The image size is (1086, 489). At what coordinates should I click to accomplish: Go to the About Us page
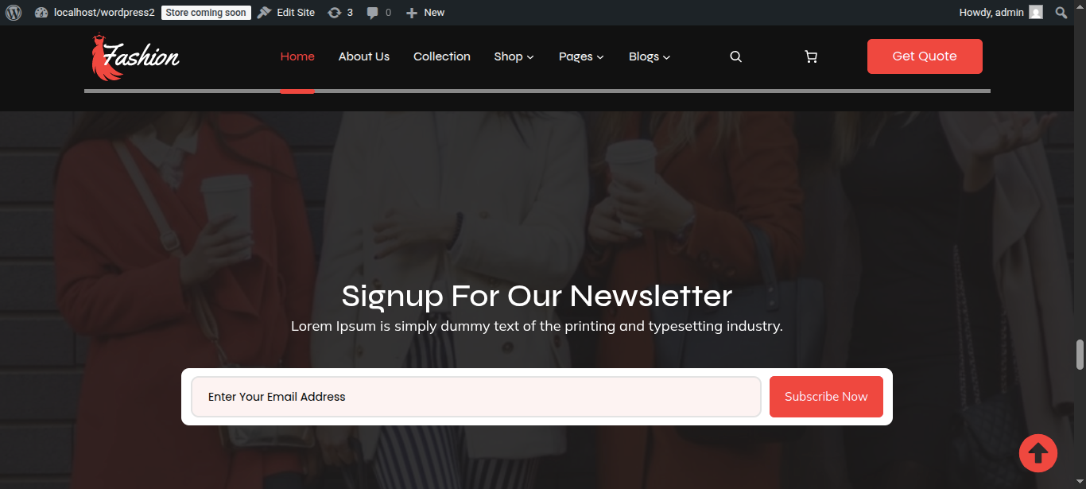[364, 56]
